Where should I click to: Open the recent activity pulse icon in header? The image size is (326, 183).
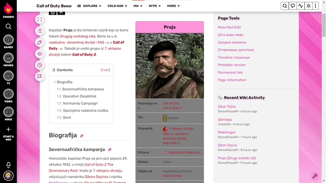301,6
